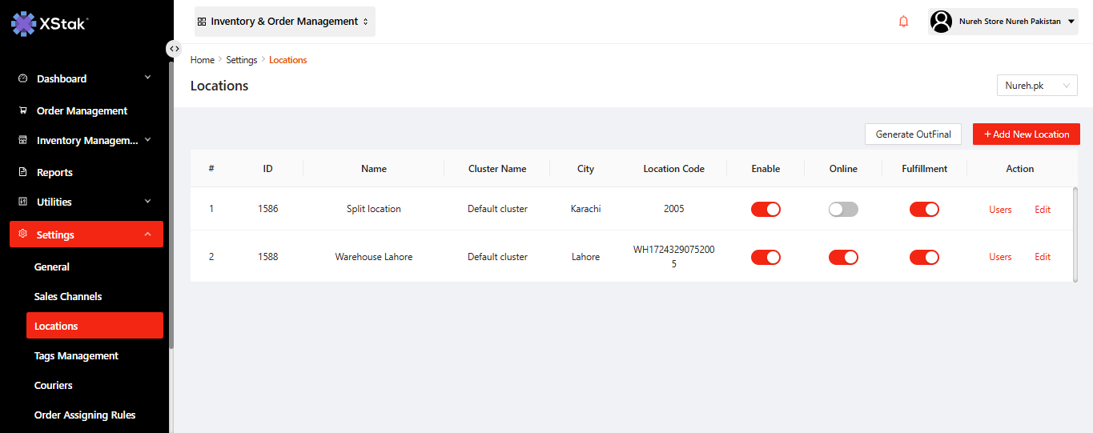Screen dimensions: 1093x433
Task: Click the Add New Location button
Action: pyautogui.click(x=1026, y=134)
